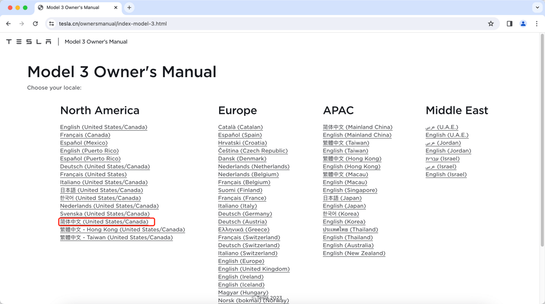Screen dimensions: 545x304
Task: Select Suomi (Finland) locale
Action: pos(240,190)
